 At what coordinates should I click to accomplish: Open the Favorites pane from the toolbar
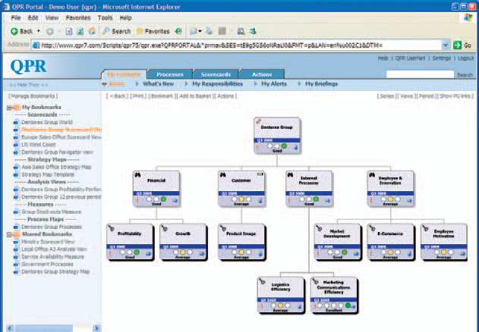click(153, 31)
